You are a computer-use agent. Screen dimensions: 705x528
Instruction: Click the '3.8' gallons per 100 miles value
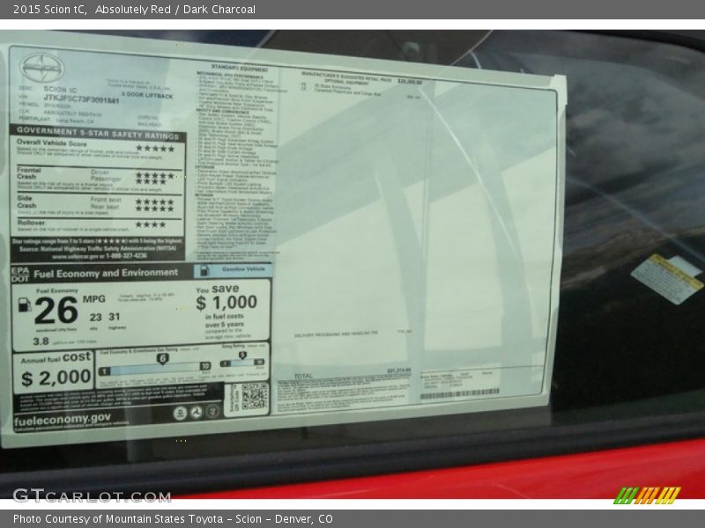41,341
